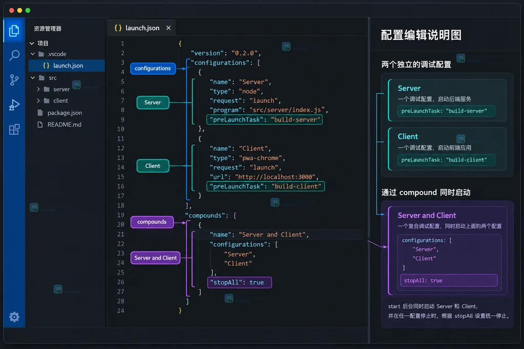This screenshot has width=524, height=349.
Task: Click the launch.json braces icon in tab
Action: click(118, 28)
